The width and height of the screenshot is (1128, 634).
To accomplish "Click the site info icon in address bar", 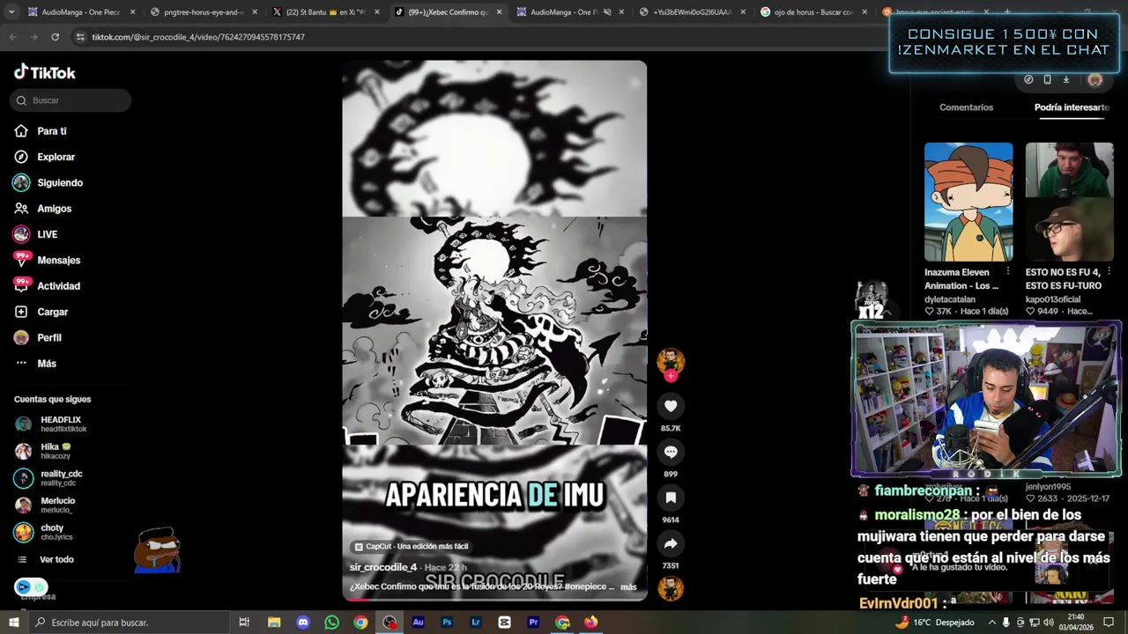I will coord(80,37).
